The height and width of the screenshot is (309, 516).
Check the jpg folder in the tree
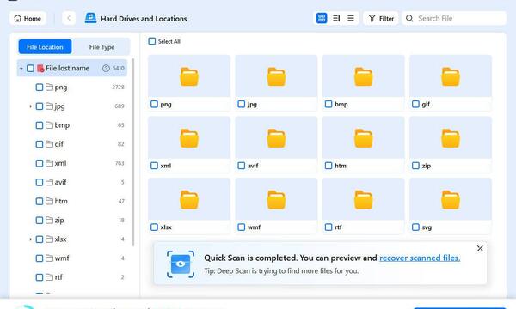[40, 106]
